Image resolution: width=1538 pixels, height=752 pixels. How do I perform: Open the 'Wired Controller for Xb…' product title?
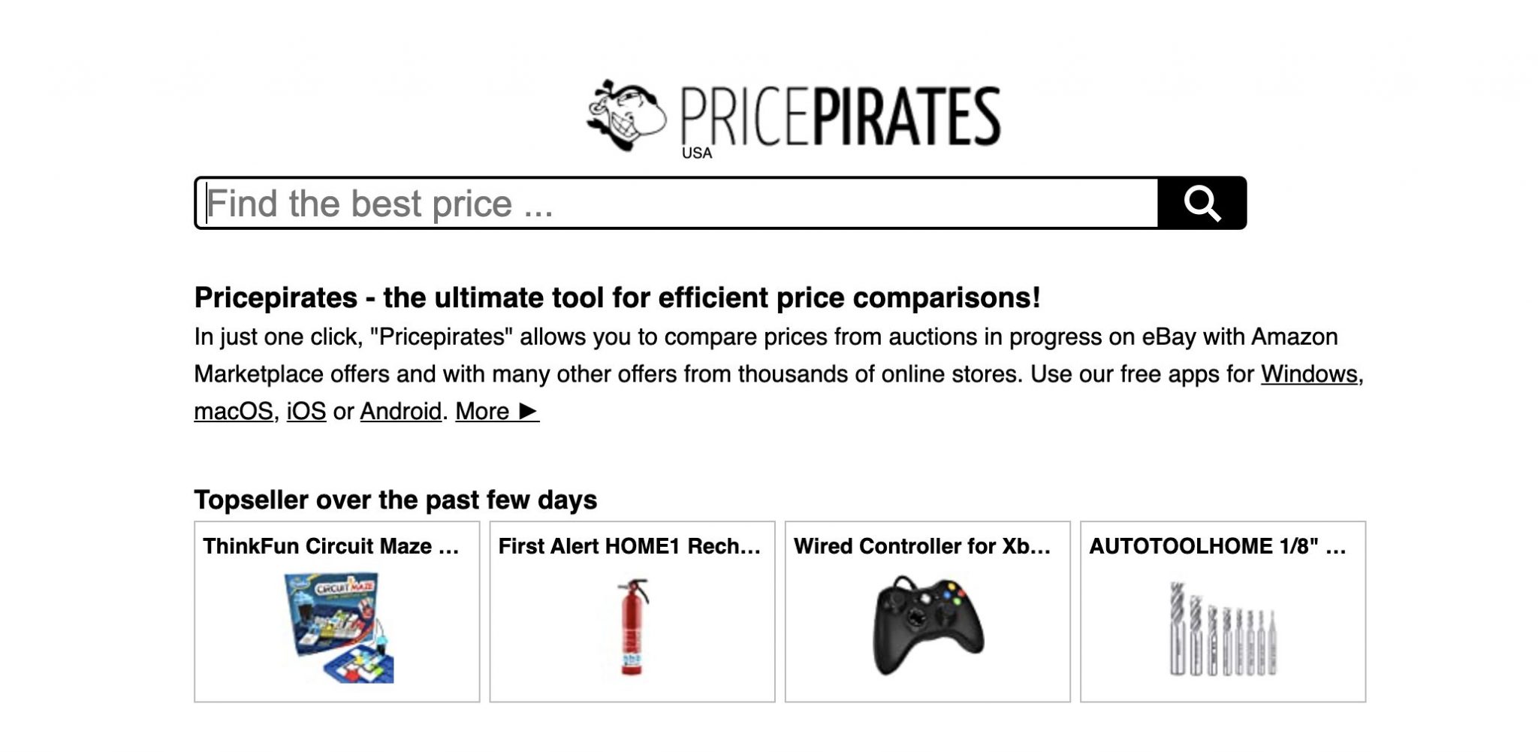click(x=922, y=546)
